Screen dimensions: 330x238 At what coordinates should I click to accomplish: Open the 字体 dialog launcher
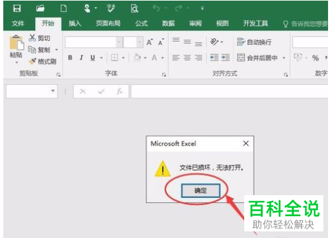[164, 74]
